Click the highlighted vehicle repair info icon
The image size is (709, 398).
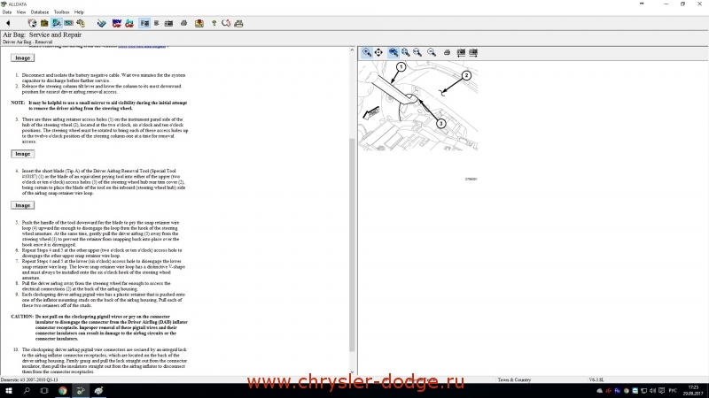[x=57, y=23]
